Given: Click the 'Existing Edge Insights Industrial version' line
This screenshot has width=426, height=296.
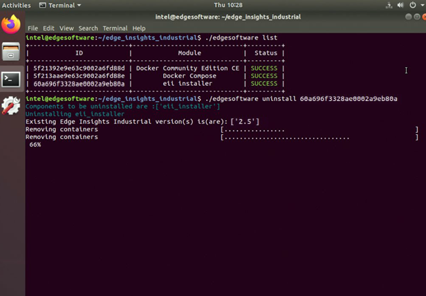Looking at the screenshot, I should [x=142, y=122].
